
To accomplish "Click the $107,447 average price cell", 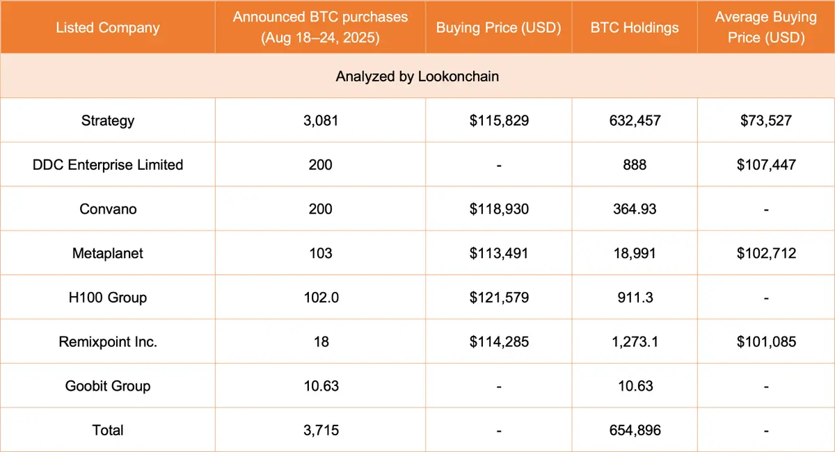I will coord(766,165).
